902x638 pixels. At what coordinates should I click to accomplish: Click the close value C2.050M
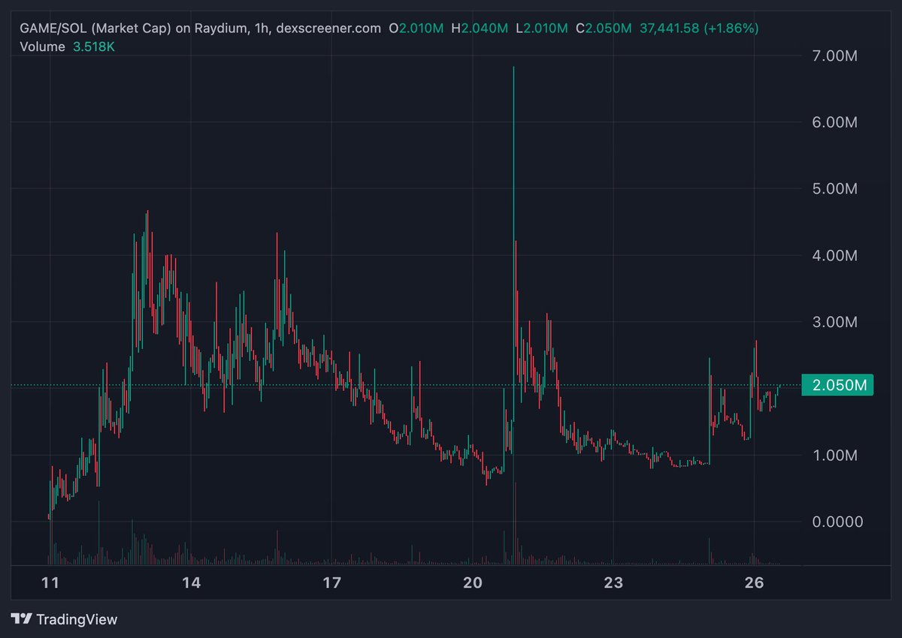coord(604,28)
